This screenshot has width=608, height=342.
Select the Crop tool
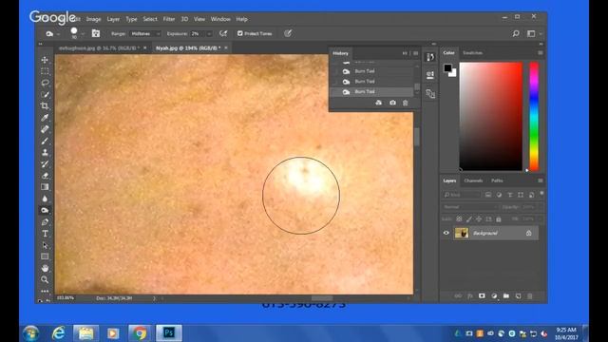tap(45, 105)
